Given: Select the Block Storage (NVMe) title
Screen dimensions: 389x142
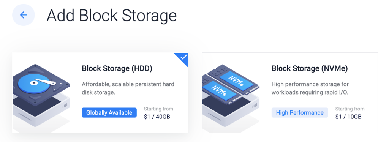Looking at the screenshot, I should [x=310, y=69].
